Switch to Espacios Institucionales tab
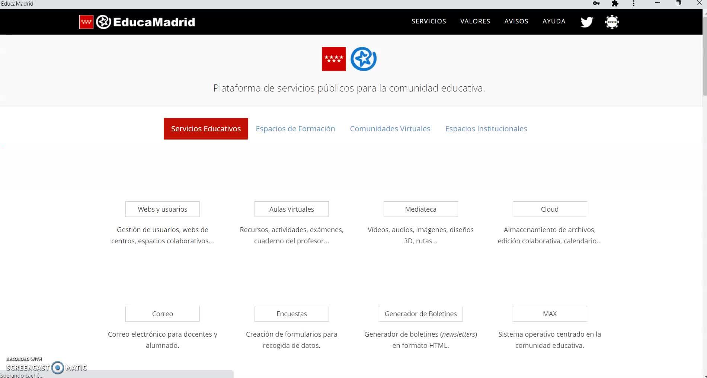Image resolution: width=707 pixels, height=378 pixels. tap(486, 129)
